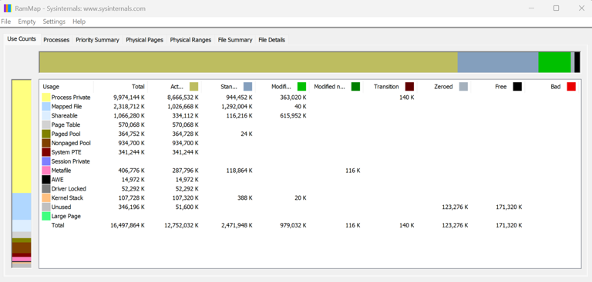Click the yellow segment of vertical usage bar
The width and height of the screenshot is (592, 282).
[x=22, y=136]
